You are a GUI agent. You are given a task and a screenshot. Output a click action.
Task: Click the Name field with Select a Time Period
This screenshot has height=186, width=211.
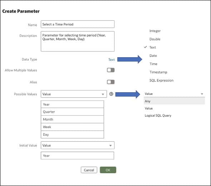78,24
